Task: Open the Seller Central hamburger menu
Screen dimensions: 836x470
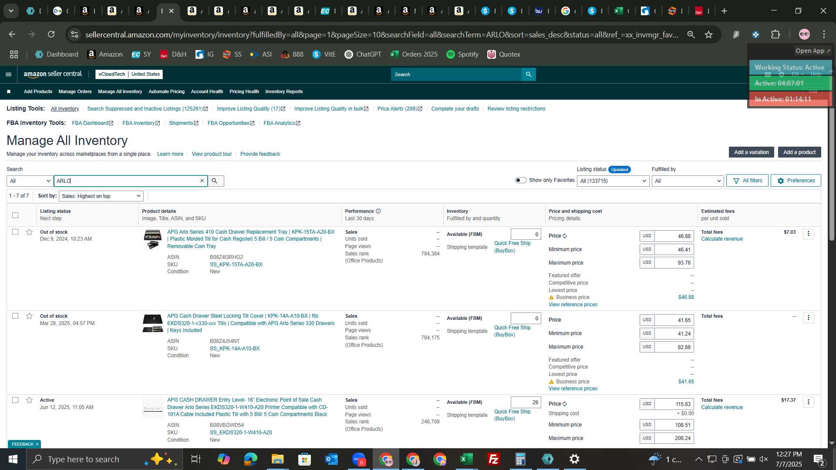Action: (8, 74)
